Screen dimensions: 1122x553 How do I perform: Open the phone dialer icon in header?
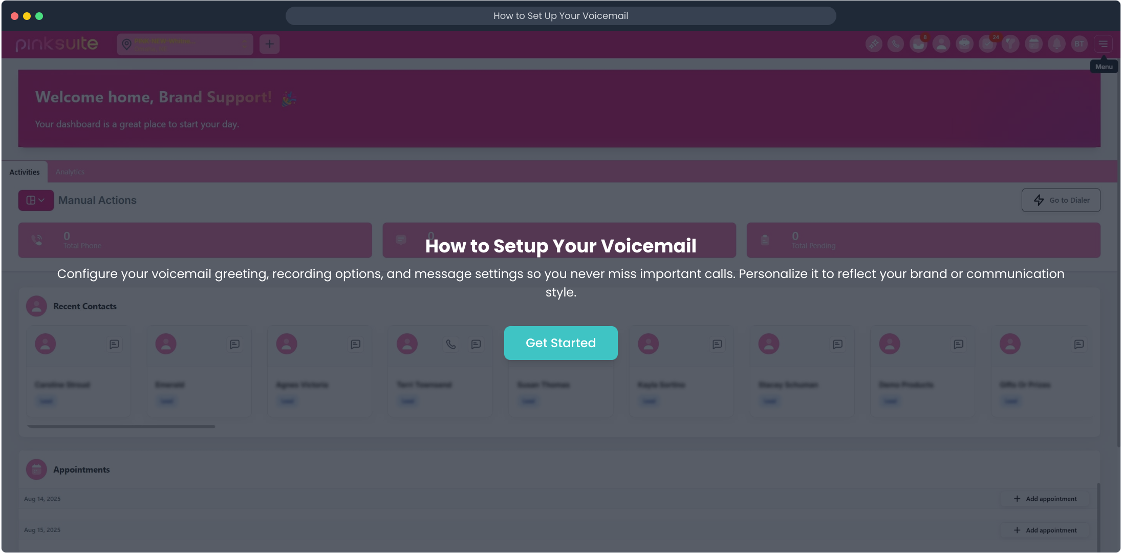click(x=896, y=44)
